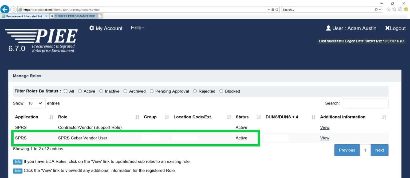Click the SPRS cell in Contractor/Vendor row

click(21, 127)
